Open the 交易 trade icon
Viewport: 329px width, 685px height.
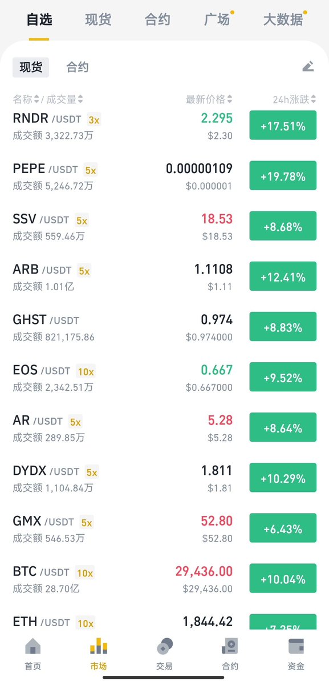165,646
